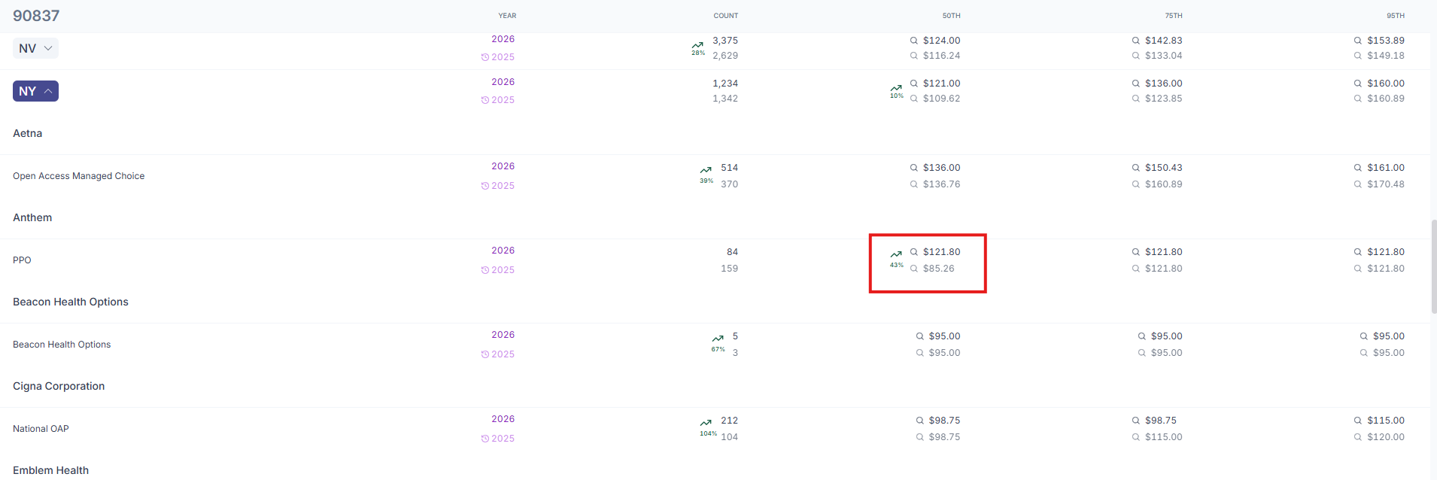Click magnifier icon beside NV $124.00 rate

click(x=913, y=41)
